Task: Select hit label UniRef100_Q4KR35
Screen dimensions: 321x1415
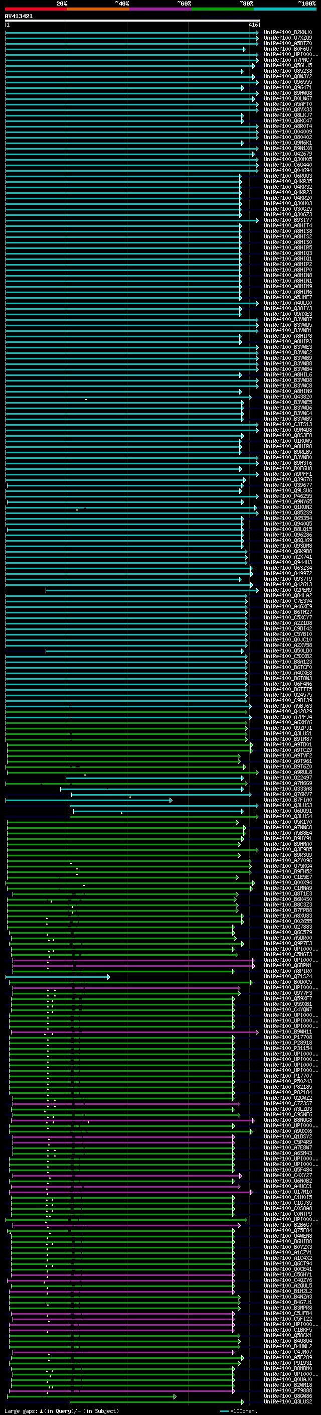Action: [x=288, y=181]
